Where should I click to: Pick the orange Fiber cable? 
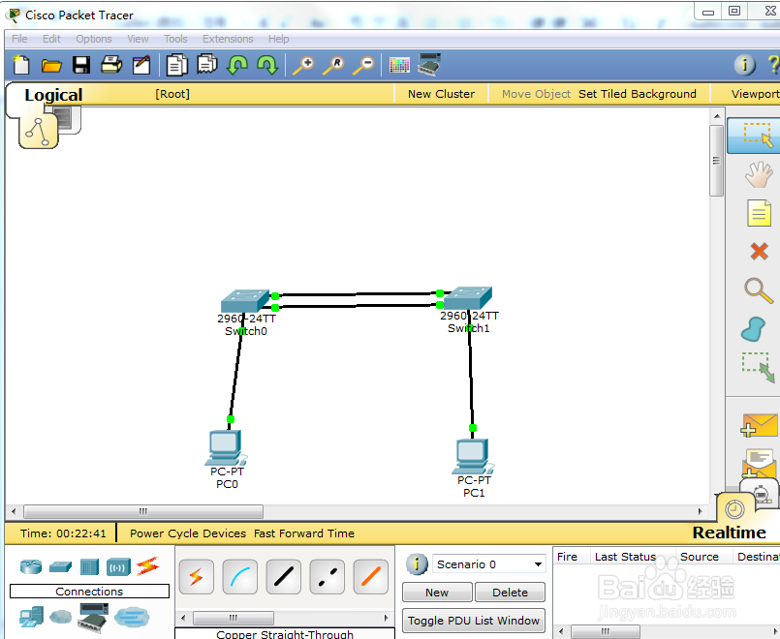coord(370,576)
